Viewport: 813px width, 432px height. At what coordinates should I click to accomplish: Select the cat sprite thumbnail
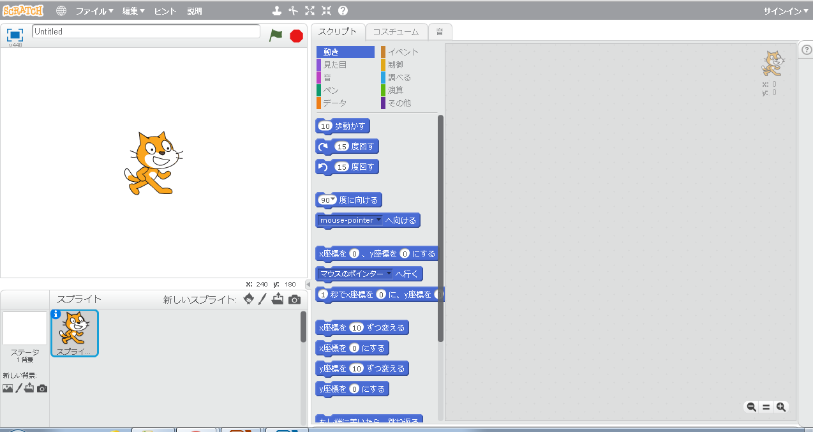point(75,333)
